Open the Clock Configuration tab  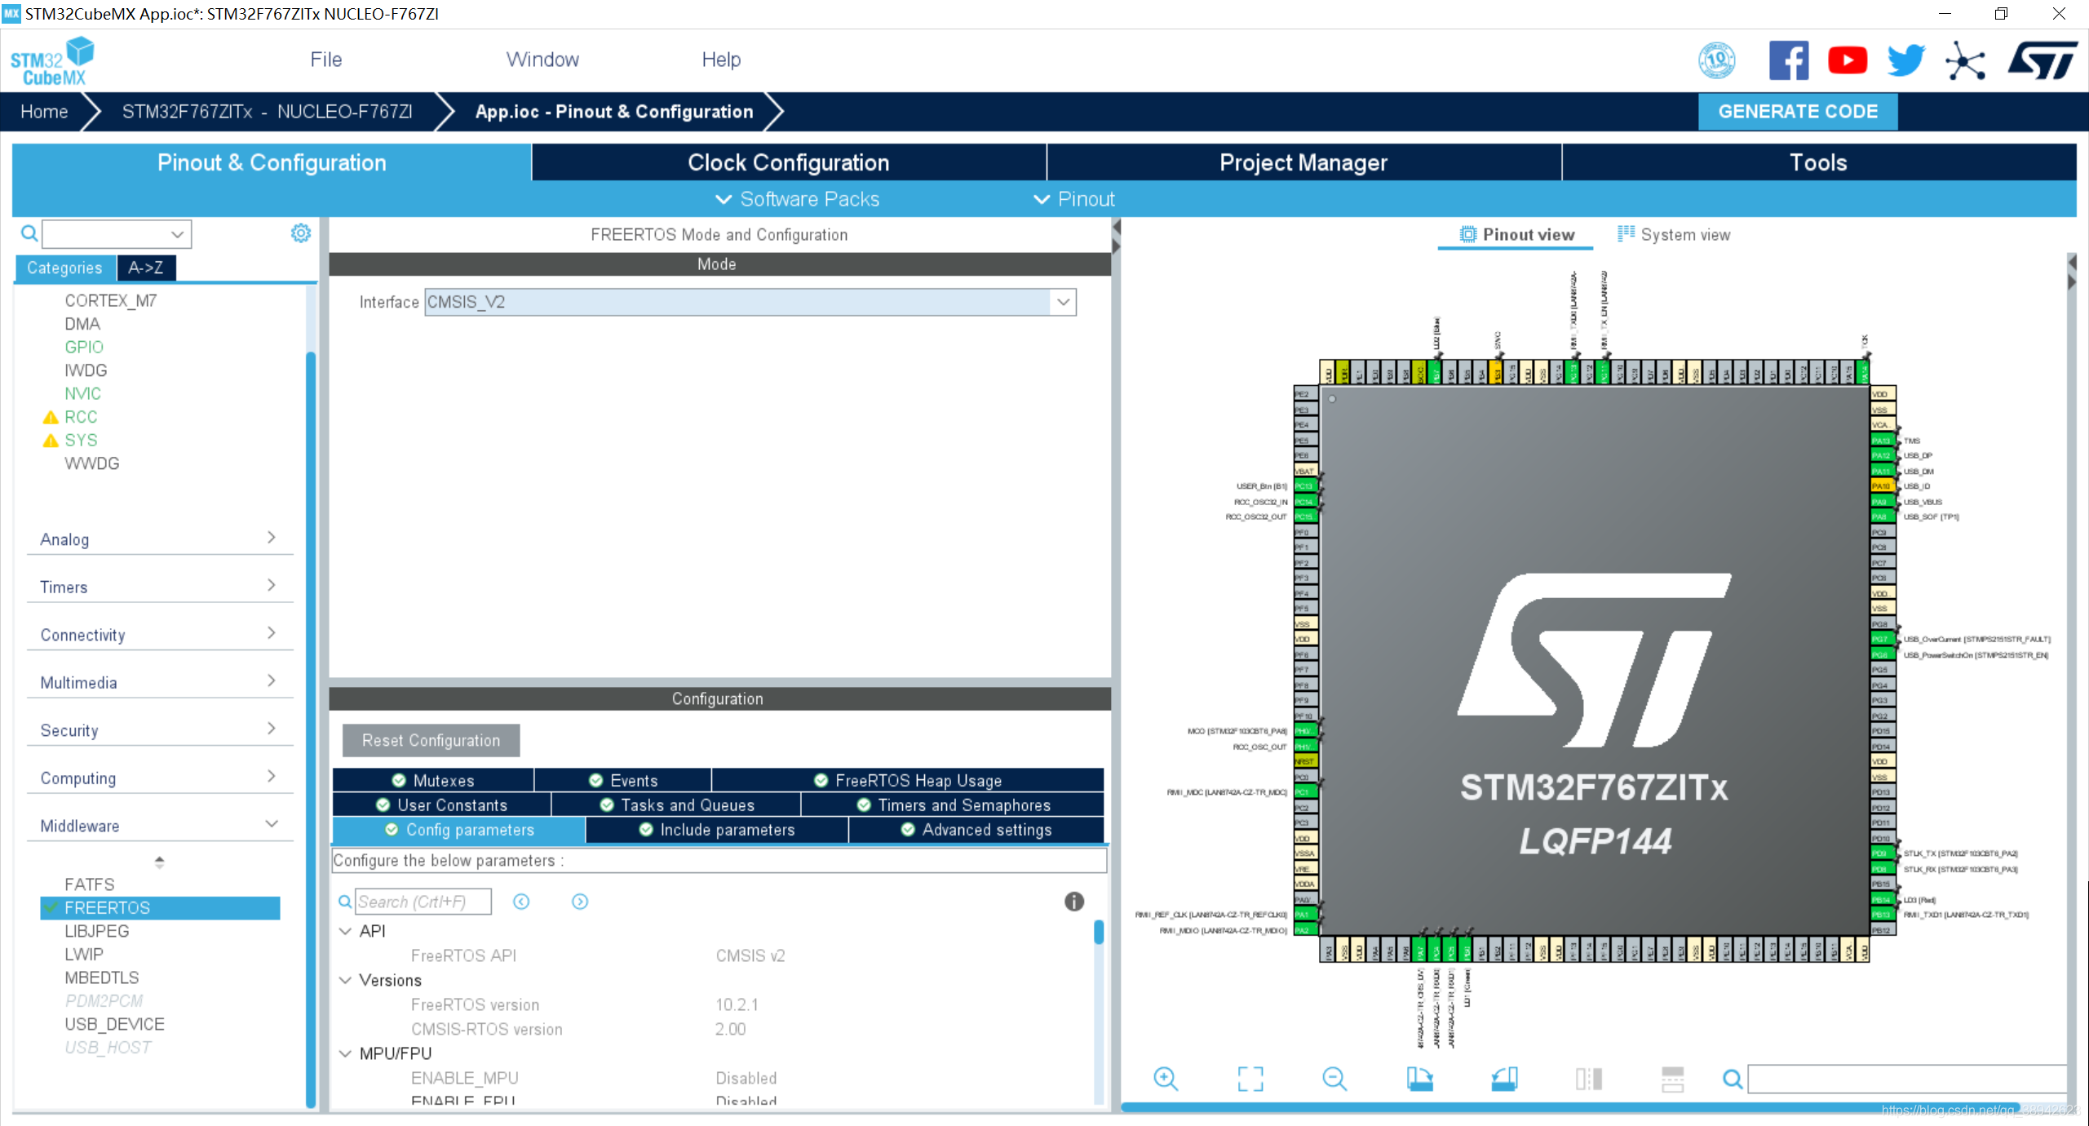(x=788, y=162)
